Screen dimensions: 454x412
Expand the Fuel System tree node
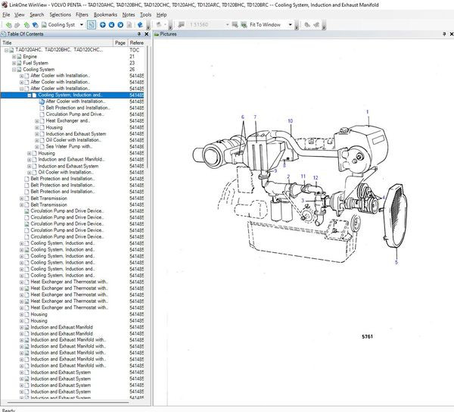click(x=13, y=63)
